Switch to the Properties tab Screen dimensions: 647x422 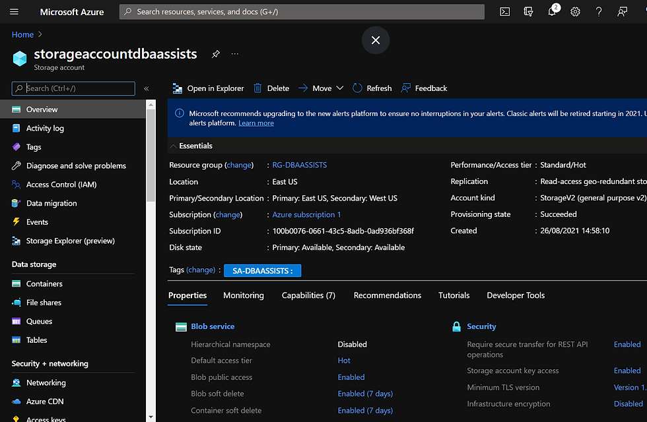coord(187,295)
